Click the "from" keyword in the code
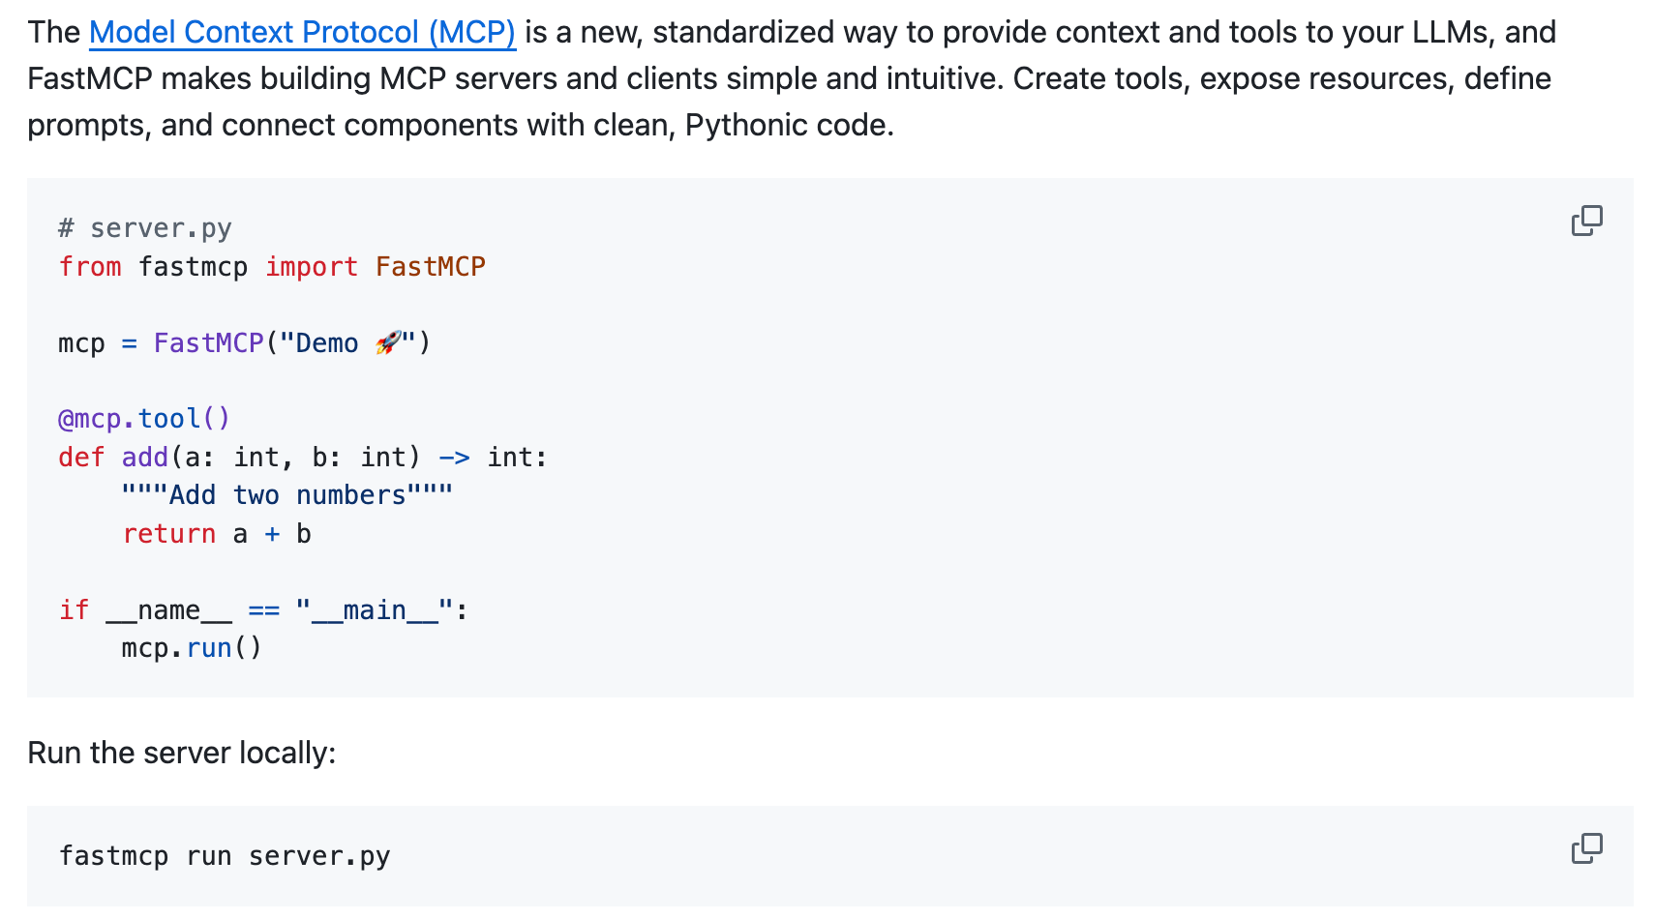Screen dimensions: 1655x919 (90, 267)
